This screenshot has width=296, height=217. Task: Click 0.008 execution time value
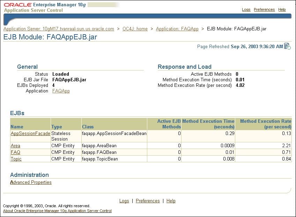229,159
